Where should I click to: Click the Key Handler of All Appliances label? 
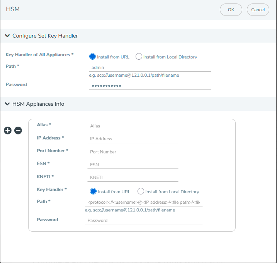point(39,55)
